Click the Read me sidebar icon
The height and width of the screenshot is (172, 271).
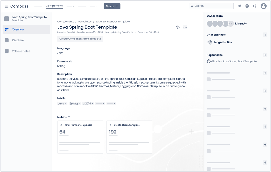[7, 40]
